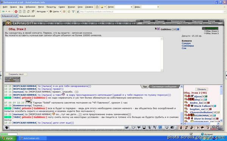This screenshot has width=227, height=141.
Task: Click the money bag icon in bottom bar
Action: coord(181,127)
